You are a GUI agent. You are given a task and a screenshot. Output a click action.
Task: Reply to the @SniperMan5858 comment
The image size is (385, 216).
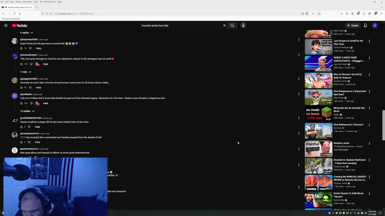pos(38,48)
